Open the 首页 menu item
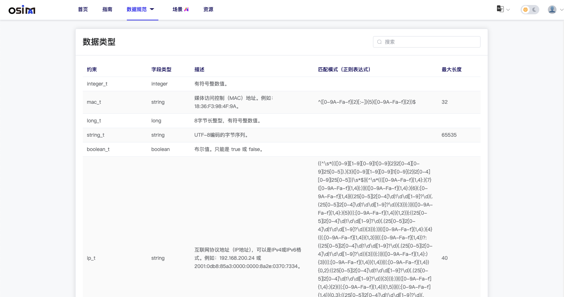Viewport: 564px width, 297px height. (x=83, y=9)
